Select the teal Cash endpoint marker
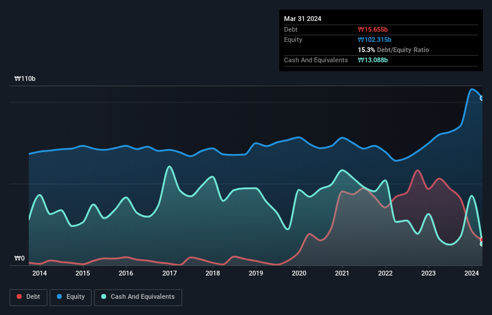Viewport: 492px width, 315px height. 482,244
